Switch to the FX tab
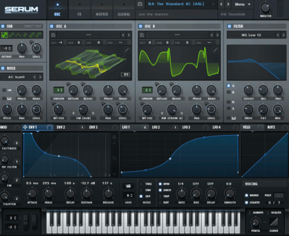The width and height of the screenshot is (289, 236). pyautogui.click(x=79, y=14)
